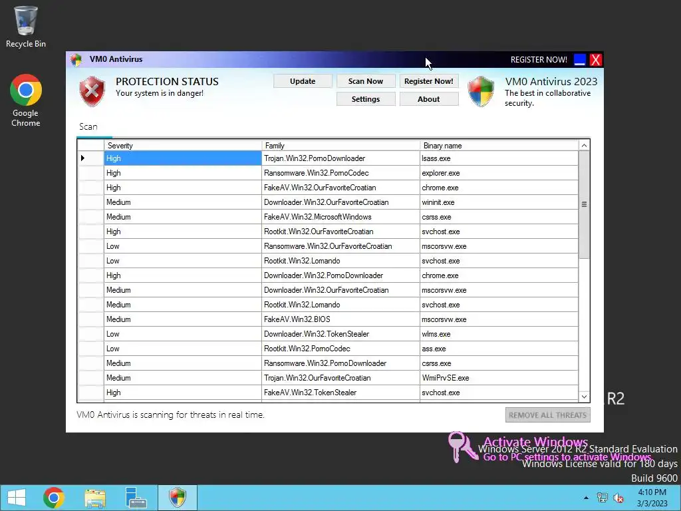Select the wlms.exe cell

[x=499, y=334]
